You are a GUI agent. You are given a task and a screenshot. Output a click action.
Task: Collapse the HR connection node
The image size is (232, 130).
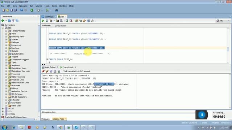click(x=3, y=28)
